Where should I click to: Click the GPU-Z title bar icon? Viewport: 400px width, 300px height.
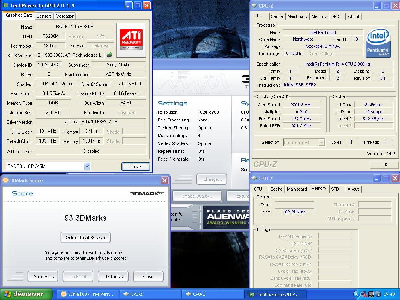tap(5, 5)
